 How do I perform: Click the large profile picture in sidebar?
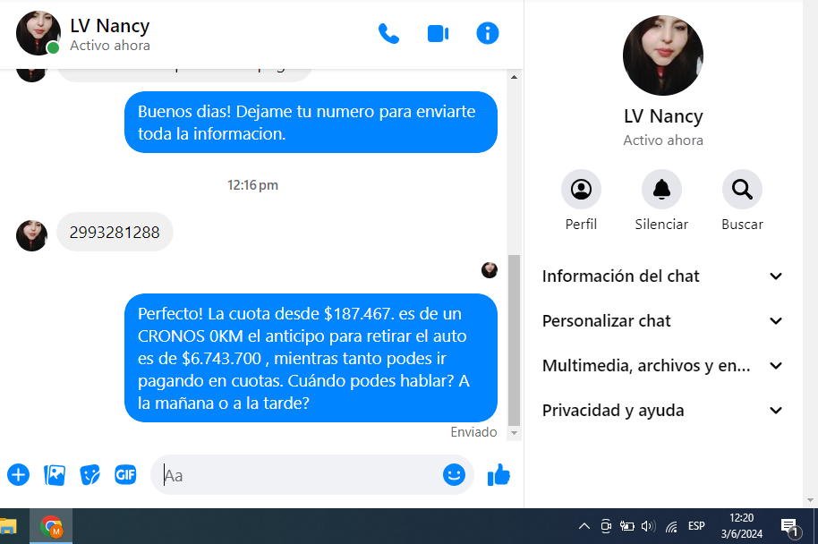click(663, 55)
